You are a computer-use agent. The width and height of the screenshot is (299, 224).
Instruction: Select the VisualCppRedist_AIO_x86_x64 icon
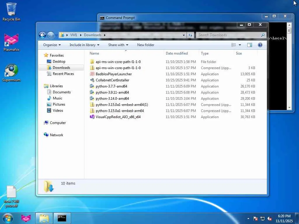click(x=92, y=117)
